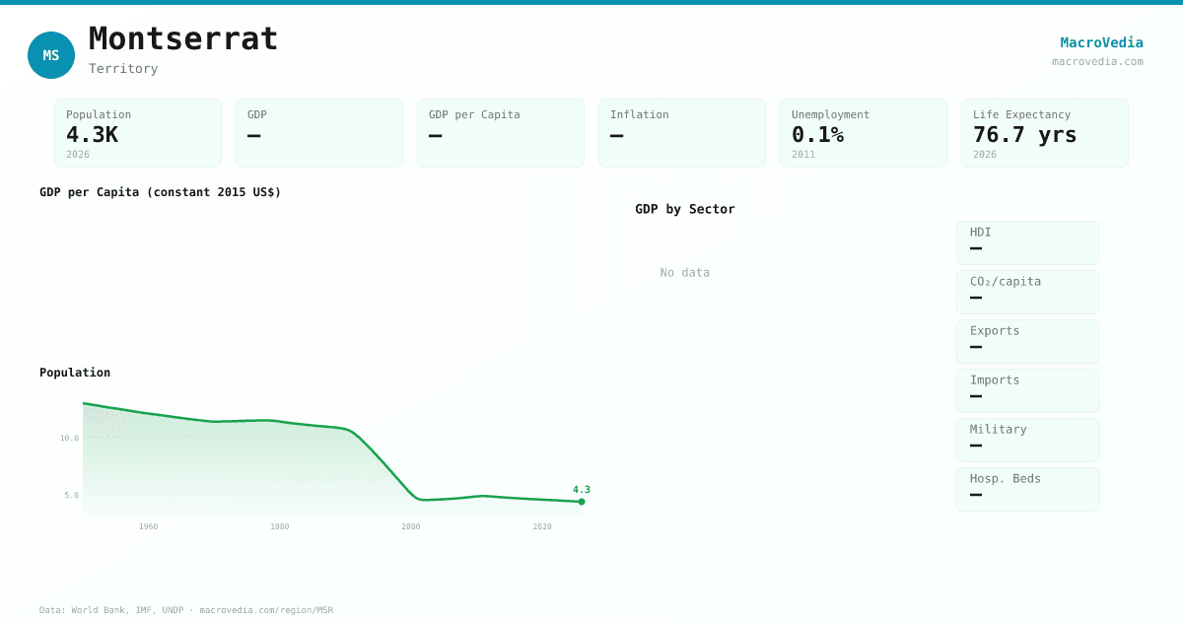The width and height of the screenshot is (1183, 621).
Task: Open the Hosp. Beds indicator tile
Action: click(1027, 489)
